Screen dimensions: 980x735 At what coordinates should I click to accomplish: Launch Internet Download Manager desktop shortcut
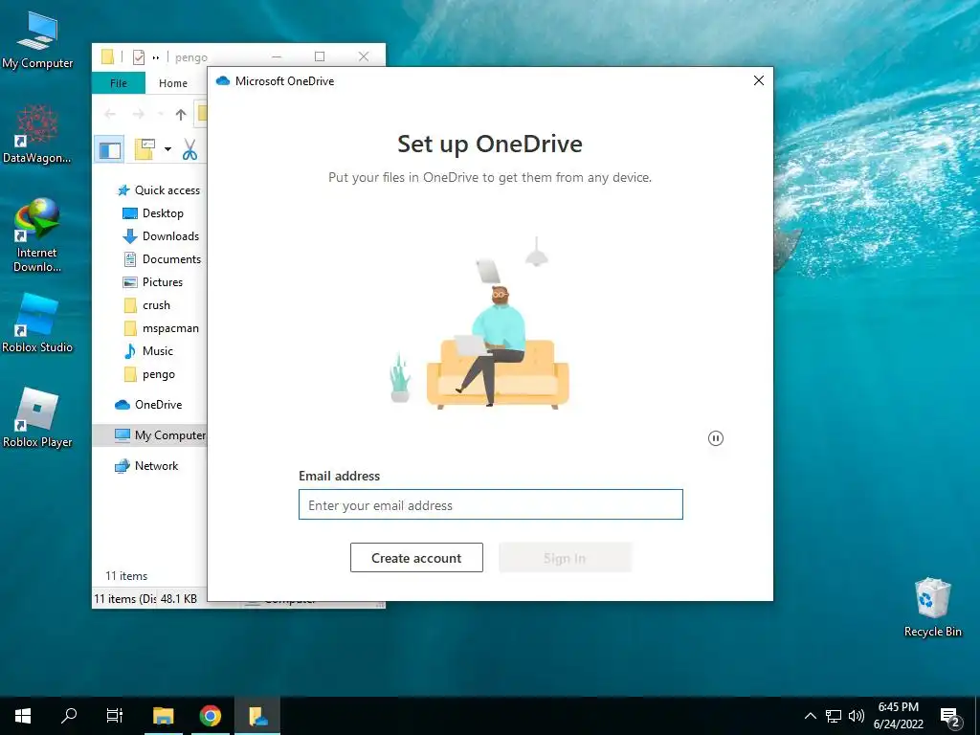(37, 235)
